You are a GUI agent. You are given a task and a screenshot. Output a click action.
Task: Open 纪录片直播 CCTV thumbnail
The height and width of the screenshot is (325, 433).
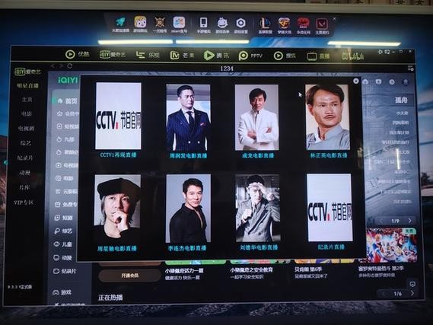point(330,207)
